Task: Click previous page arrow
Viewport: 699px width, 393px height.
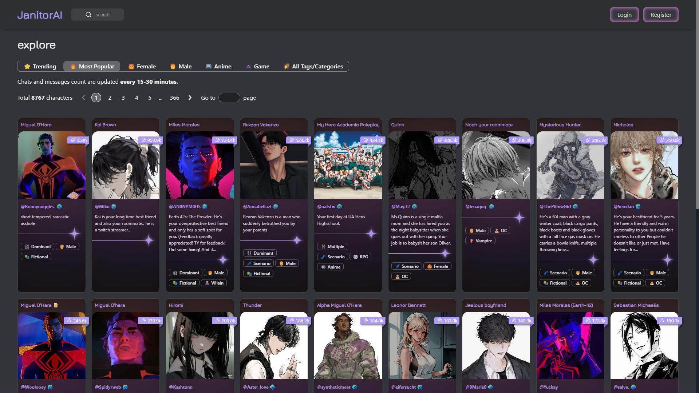Action: coord(83,98)
